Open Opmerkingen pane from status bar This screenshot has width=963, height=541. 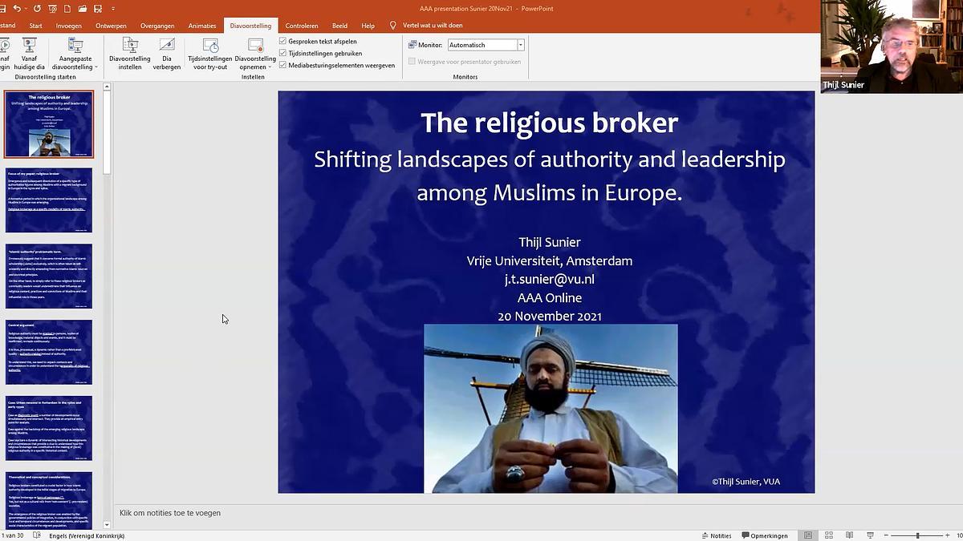click(765, 535)
